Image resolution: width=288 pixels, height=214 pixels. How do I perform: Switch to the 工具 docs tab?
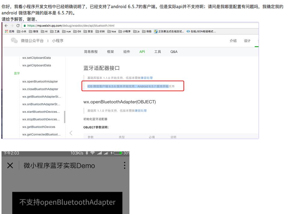pyautogui.click(x=158, y=52)
